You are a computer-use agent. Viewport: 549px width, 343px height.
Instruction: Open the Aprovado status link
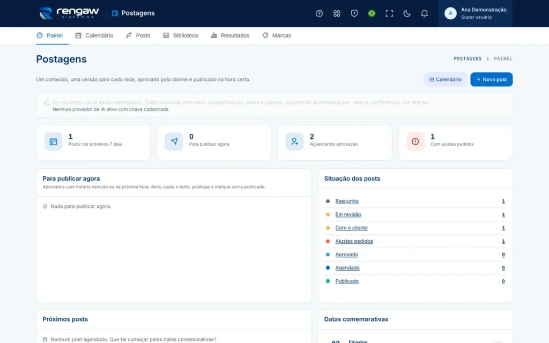[347, 255]
